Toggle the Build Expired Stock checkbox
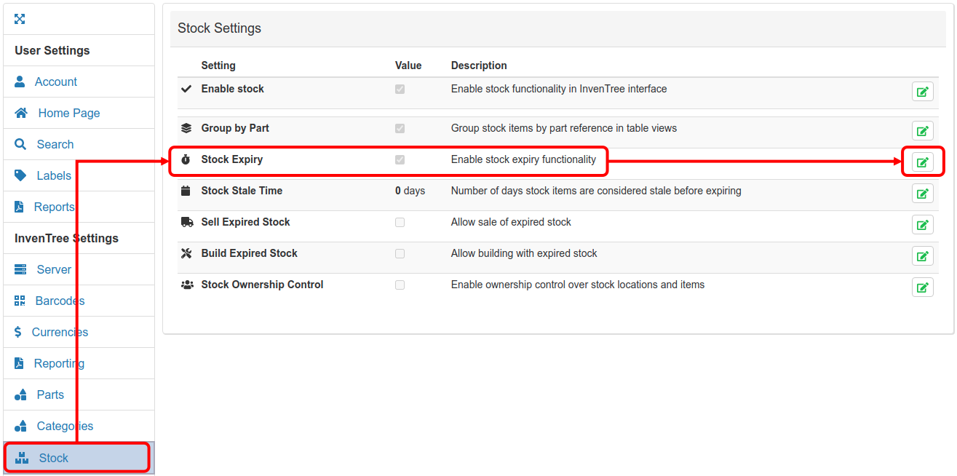This screenshot has height=476, width=957. tap(400, 254)
